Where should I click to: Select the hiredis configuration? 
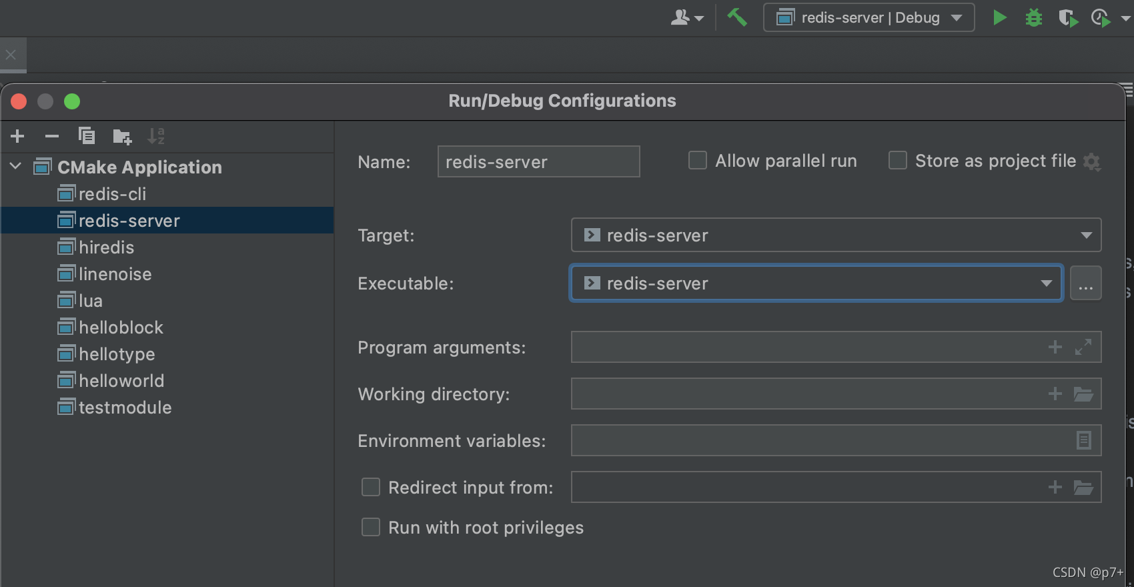[x=106, y=247]
